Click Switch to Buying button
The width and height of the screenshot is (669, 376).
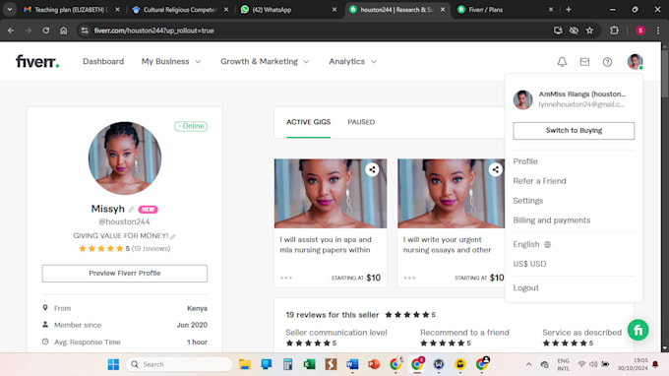tap(574, 131)
